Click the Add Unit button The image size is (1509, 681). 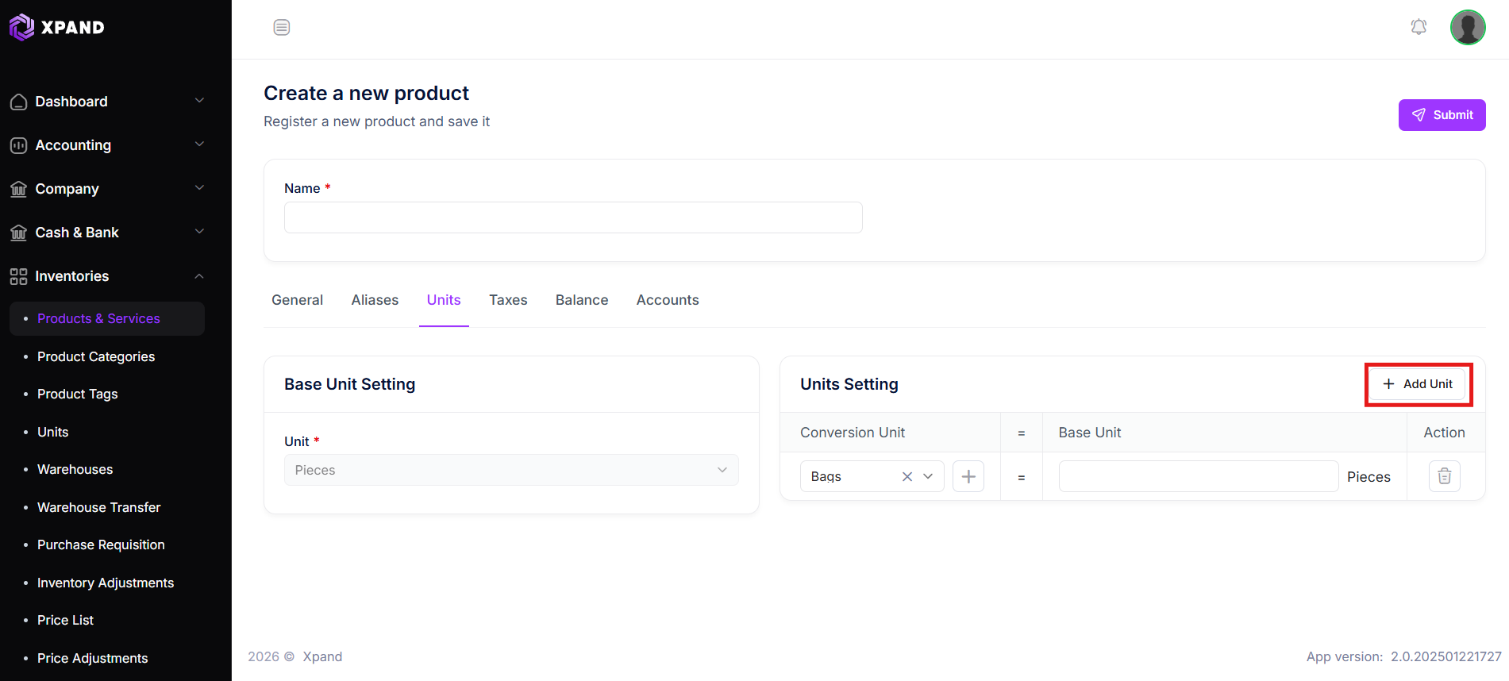(x=1419, y=384)
